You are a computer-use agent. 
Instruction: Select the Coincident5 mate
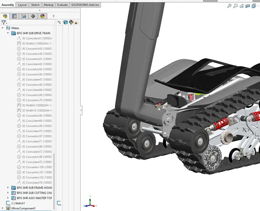click(x=37, y=38)
